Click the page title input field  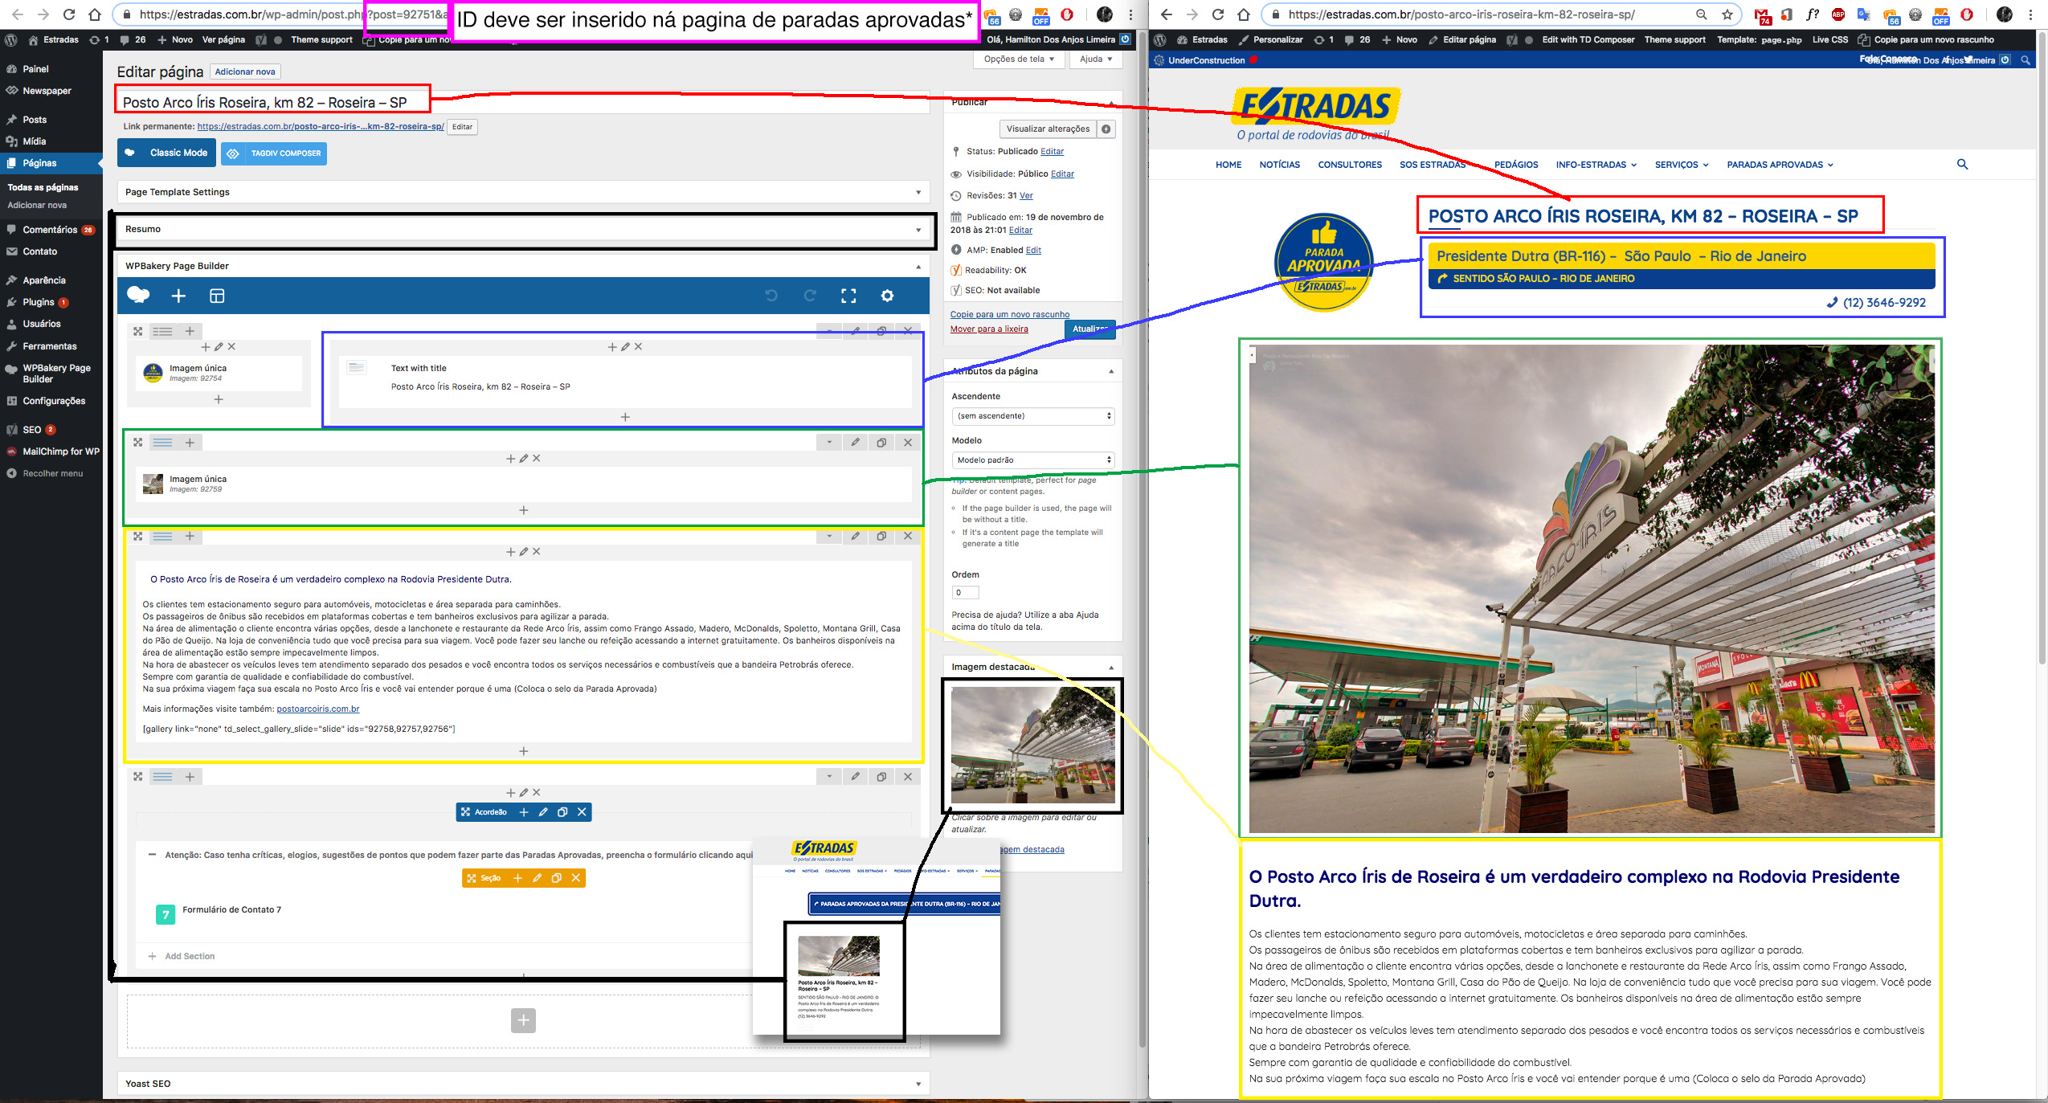tap(522, 102)
